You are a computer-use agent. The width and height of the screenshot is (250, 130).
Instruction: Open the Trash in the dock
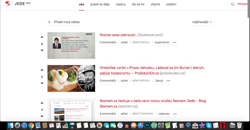click(x=239, y=125)
